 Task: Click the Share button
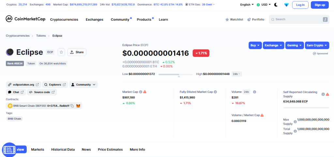point(77,52)
